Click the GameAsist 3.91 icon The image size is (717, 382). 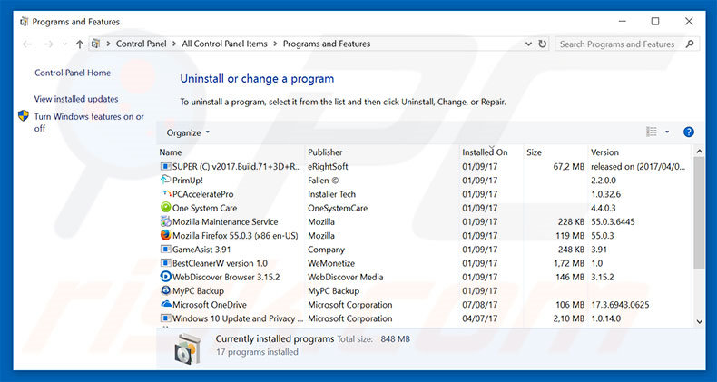(165, 249)
